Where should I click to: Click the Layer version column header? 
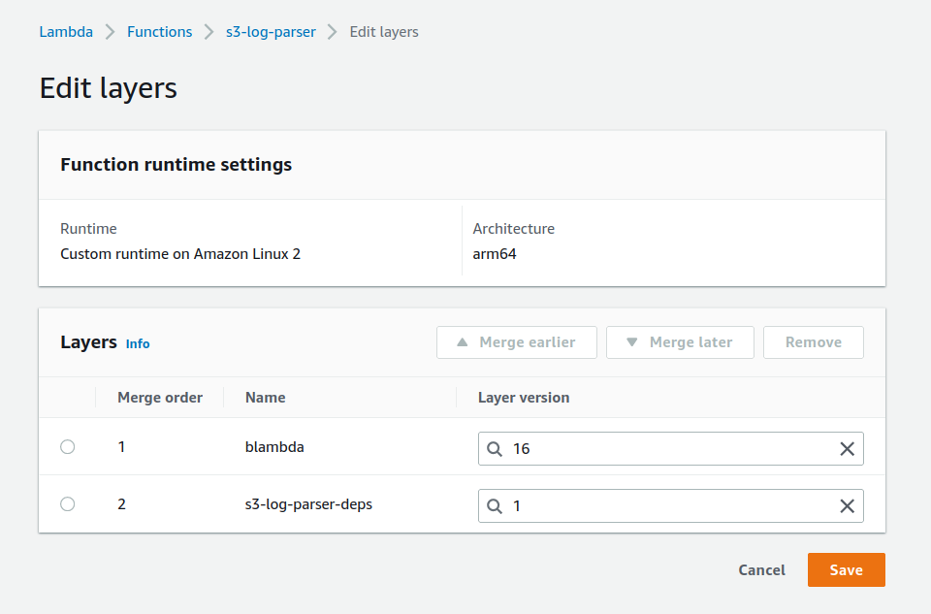point(524,398)
